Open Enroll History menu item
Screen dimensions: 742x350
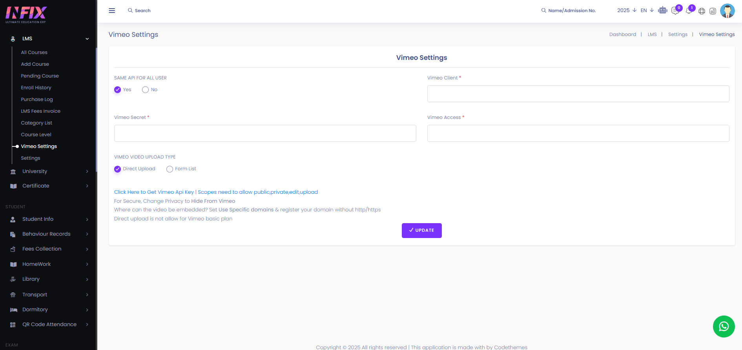36,88
